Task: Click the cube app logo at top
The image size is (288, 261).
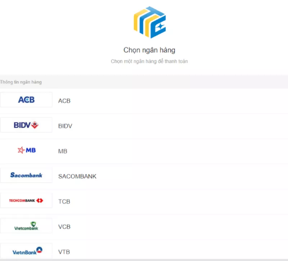Action: coord(149,22)
